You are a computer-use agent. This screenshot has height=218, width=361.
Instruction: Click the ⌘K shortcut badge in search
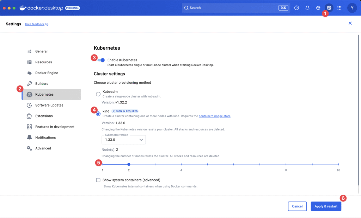283,8
